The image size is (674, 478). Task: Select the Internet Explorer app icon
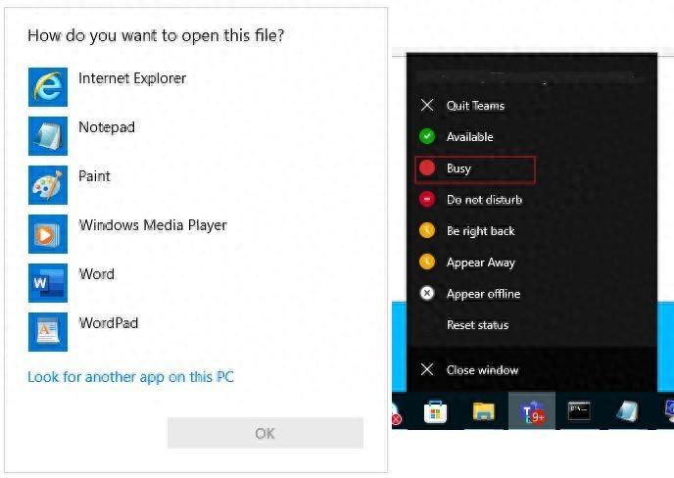point(48,87)
